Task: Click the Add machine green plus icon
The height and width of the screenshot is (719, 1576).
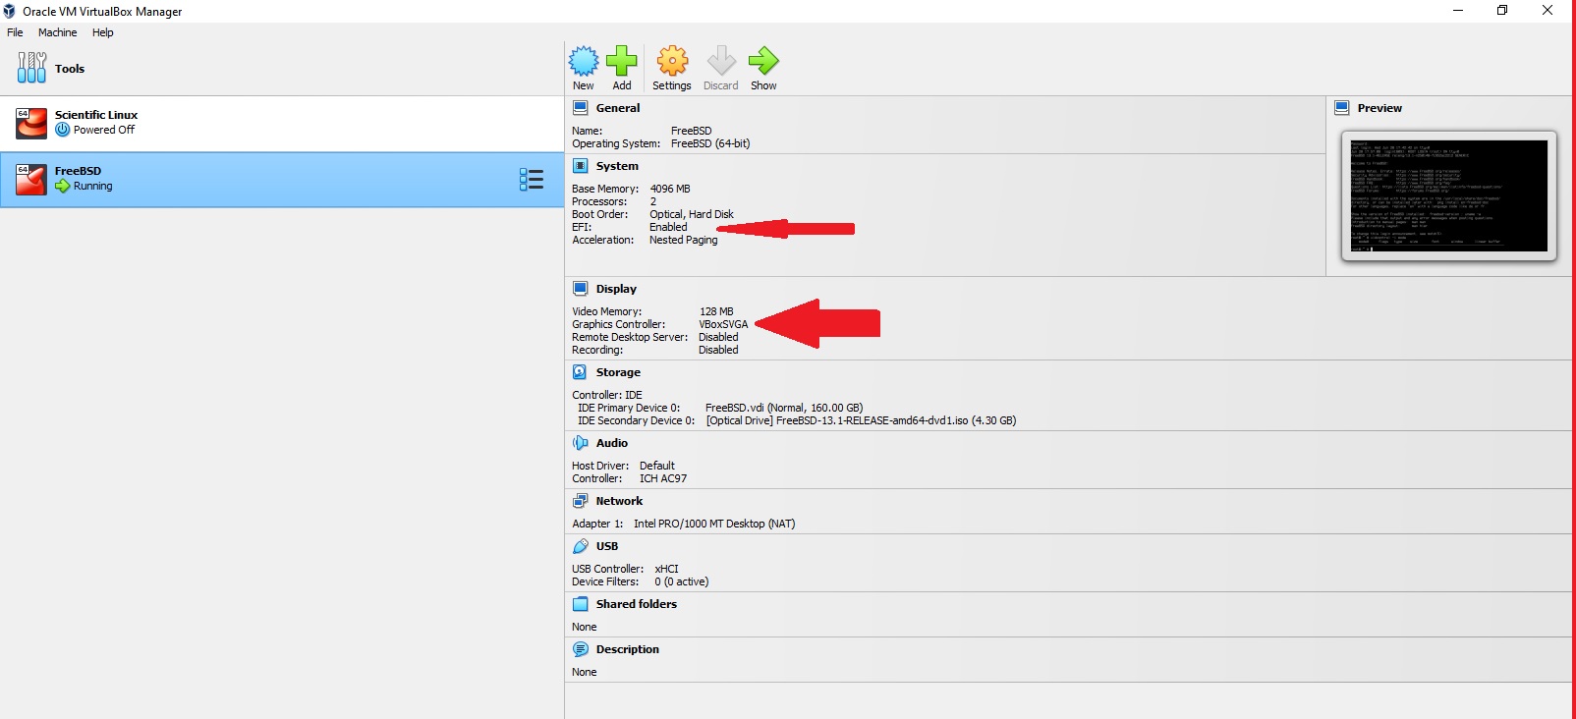Action: coord(622,62)
